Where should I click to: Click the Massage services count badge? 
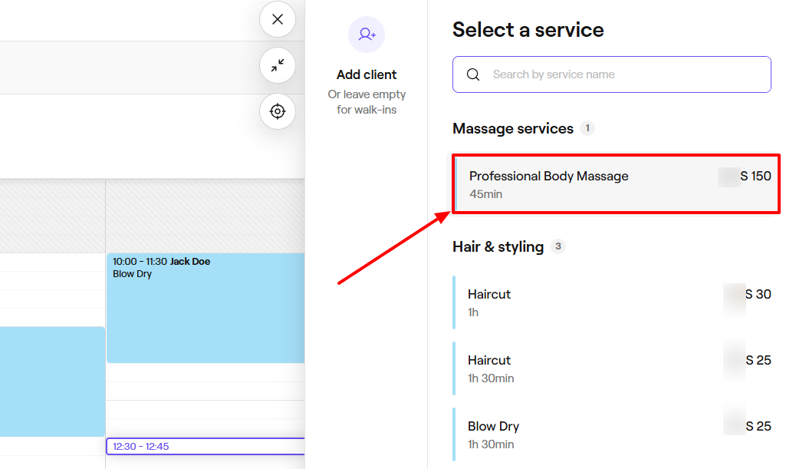[x=587, y=128]
